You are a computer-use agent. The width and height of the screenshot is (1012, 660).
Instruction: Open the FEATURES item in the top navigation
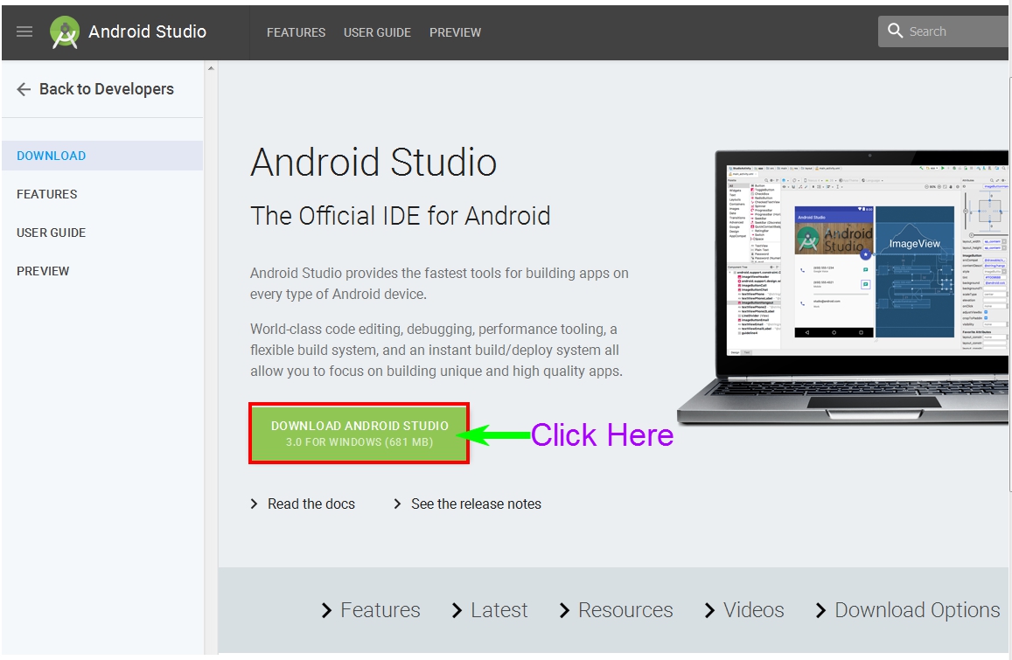point(296,32)
